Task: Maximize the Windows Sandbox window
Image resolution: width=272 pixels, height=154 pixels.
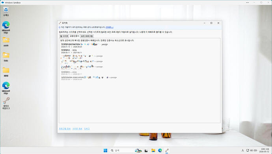Action: [x=261, y=3]
